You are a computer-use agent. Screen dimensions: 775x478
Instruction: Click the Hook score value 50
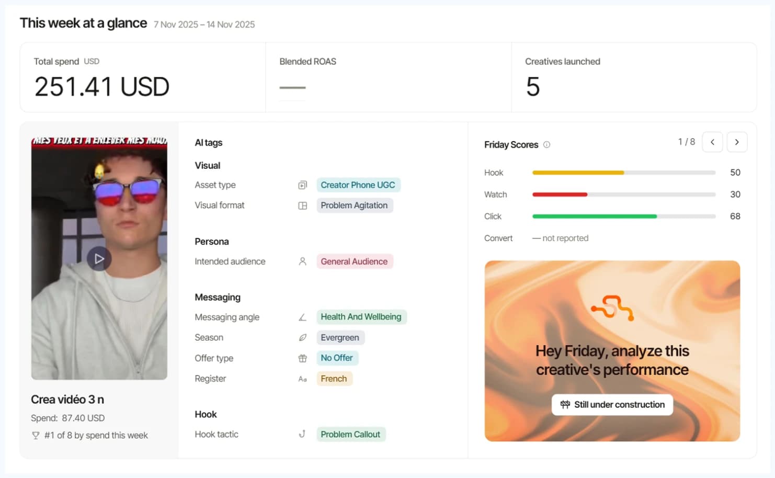click(x=735, y=173)
